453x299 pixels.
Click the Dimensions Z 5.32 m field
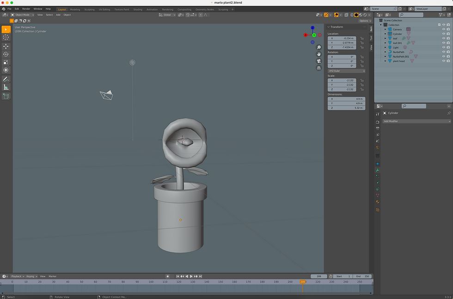(x=346, y=108)
